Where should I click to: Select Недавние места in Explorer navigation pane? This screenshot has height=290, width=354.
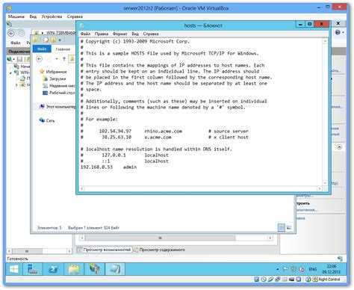click(x=62, y=86)
